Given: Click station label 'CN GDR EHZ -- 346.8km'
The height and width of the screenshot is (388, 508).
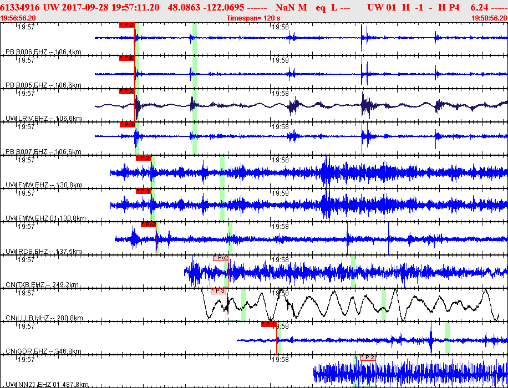Looking at the screenshot, I should pos(43,351).
